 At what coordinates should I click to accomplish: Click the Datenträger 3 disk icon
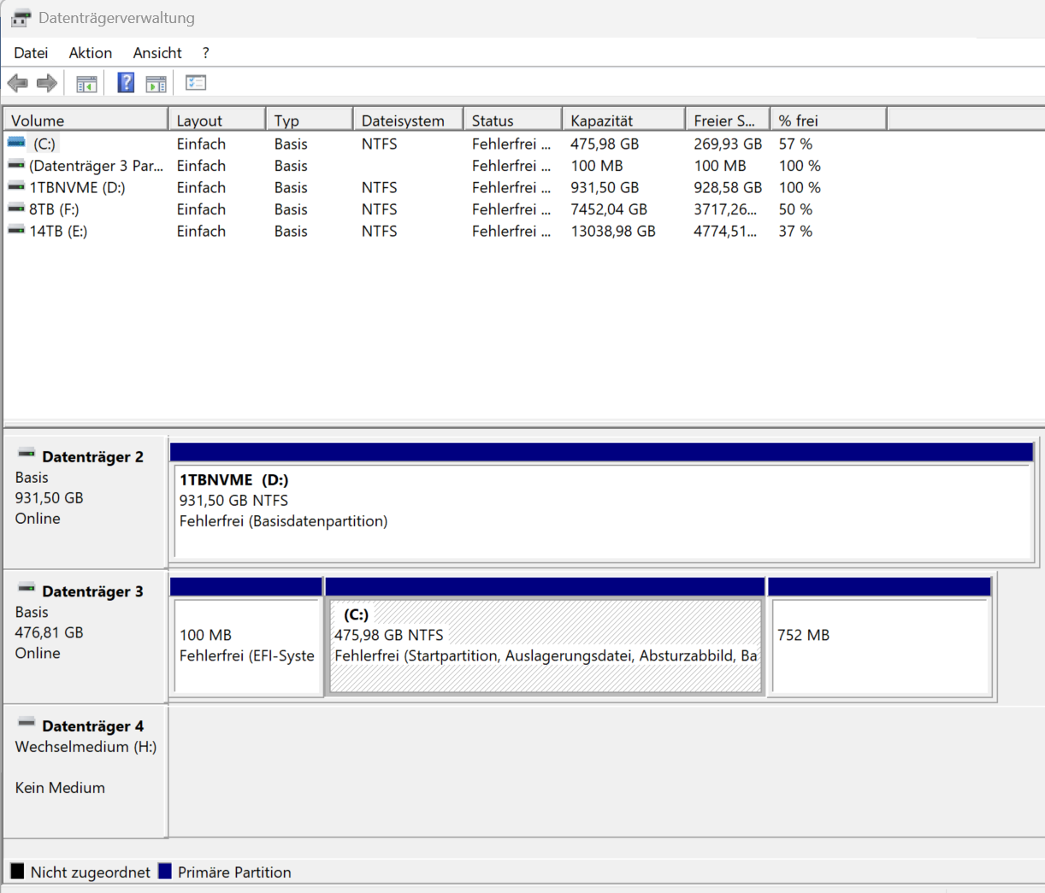(27, 589)
